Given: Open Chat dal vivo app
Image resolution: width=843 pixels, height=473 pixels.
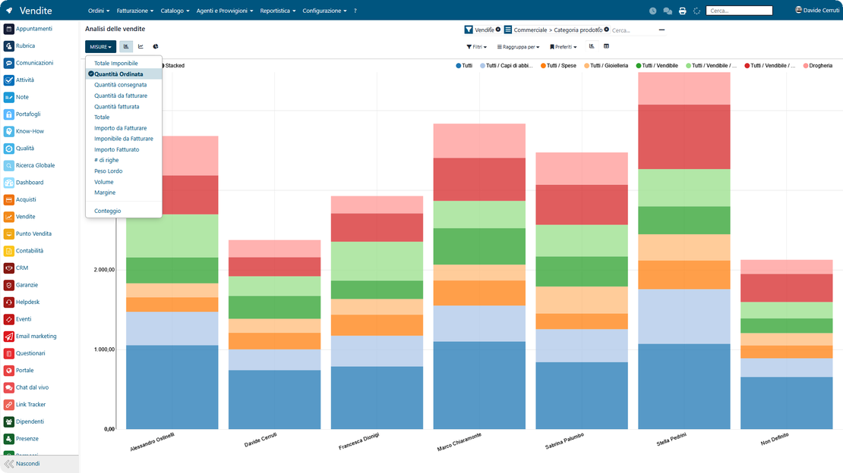Looking at the screenshot, I should click(27, 387).
